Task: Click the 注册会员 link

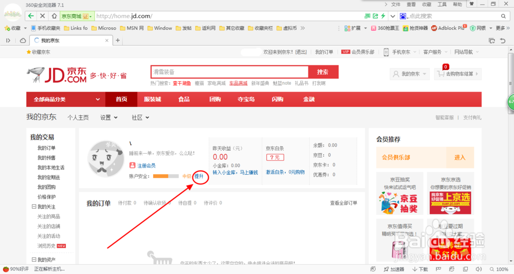Action: (146, 166)
